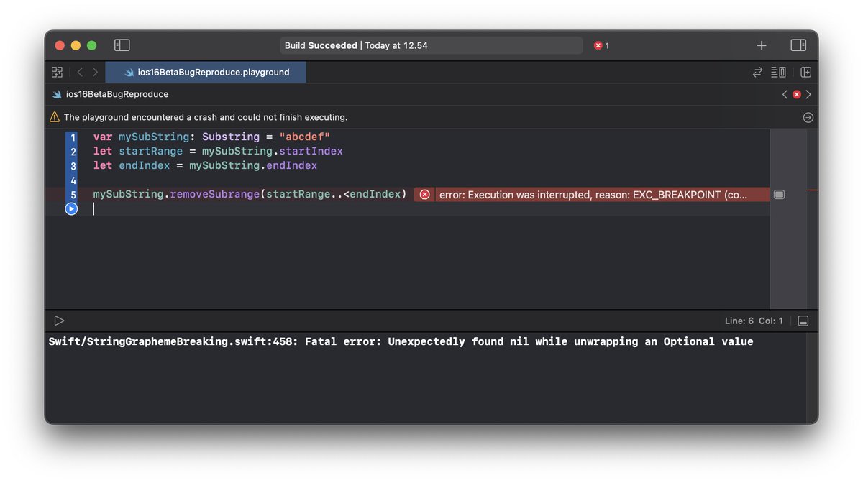Select the project navigator grid icon

57,72
